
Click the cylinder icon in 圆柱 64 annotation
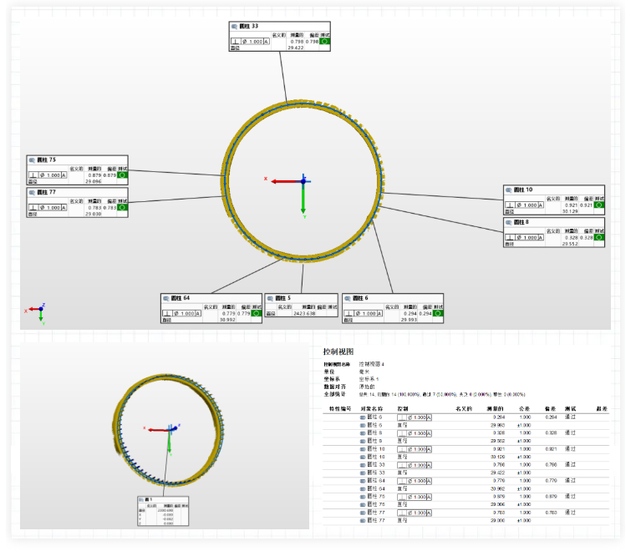(166, 298)
